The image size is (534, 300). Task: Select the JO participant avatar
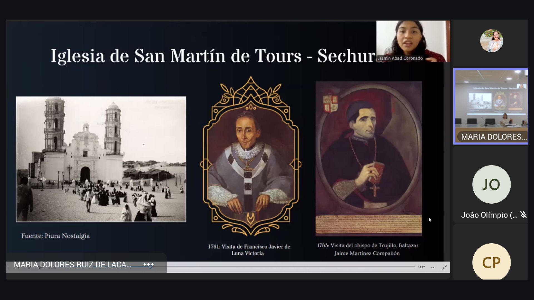(x=491, y=184)
